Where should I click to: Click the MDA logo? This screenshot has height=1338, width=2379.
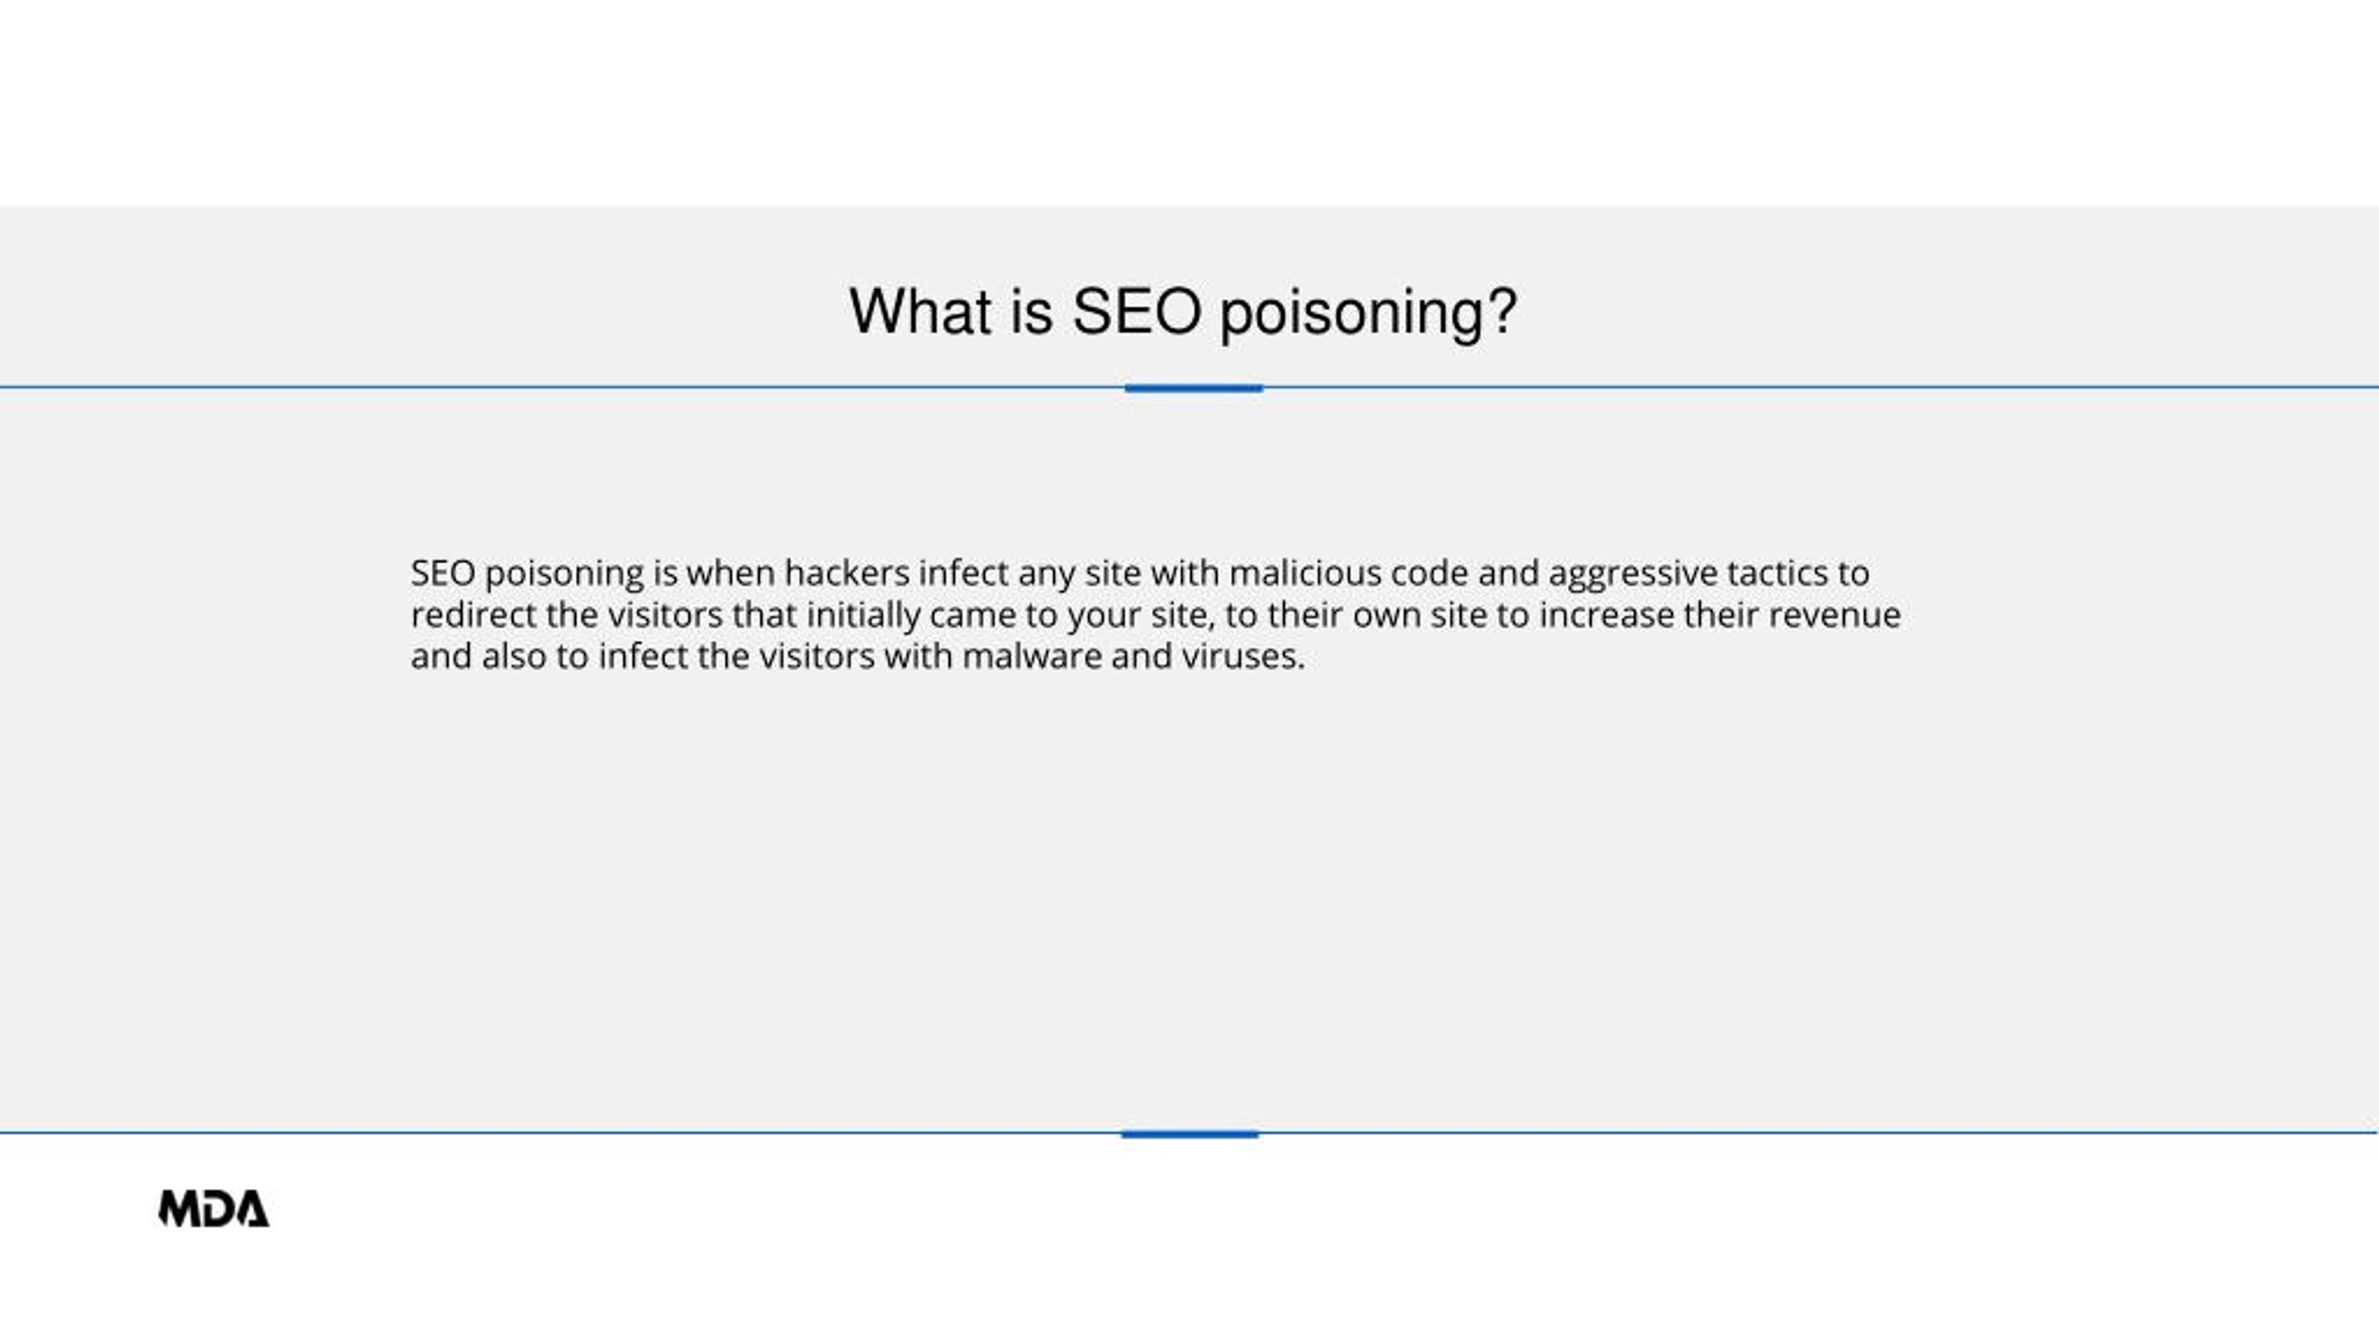coord(214,1208)
